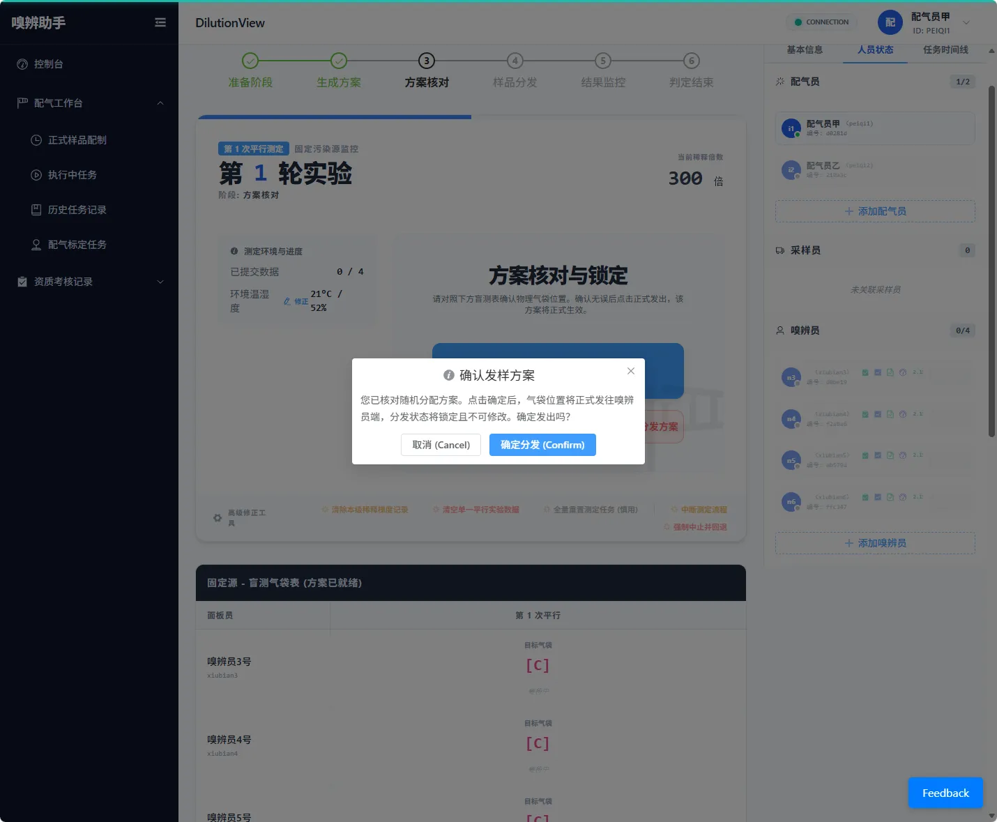Click 清空单一平行实验数据 link
997x822 pixels.
point(476,510)
